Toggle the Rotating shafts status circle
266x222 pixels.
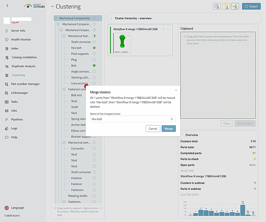[x=94, y=196]
